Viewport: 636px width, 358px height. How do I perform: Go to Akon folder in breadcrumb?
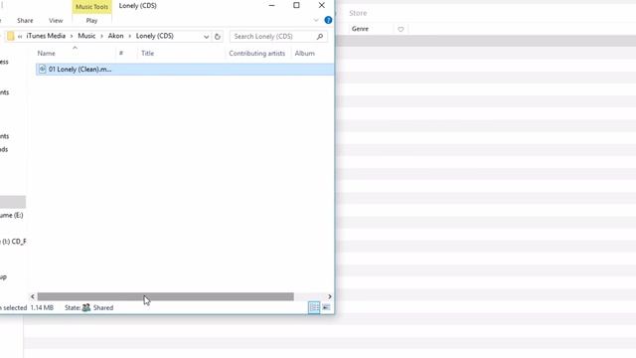click(115, 36)
